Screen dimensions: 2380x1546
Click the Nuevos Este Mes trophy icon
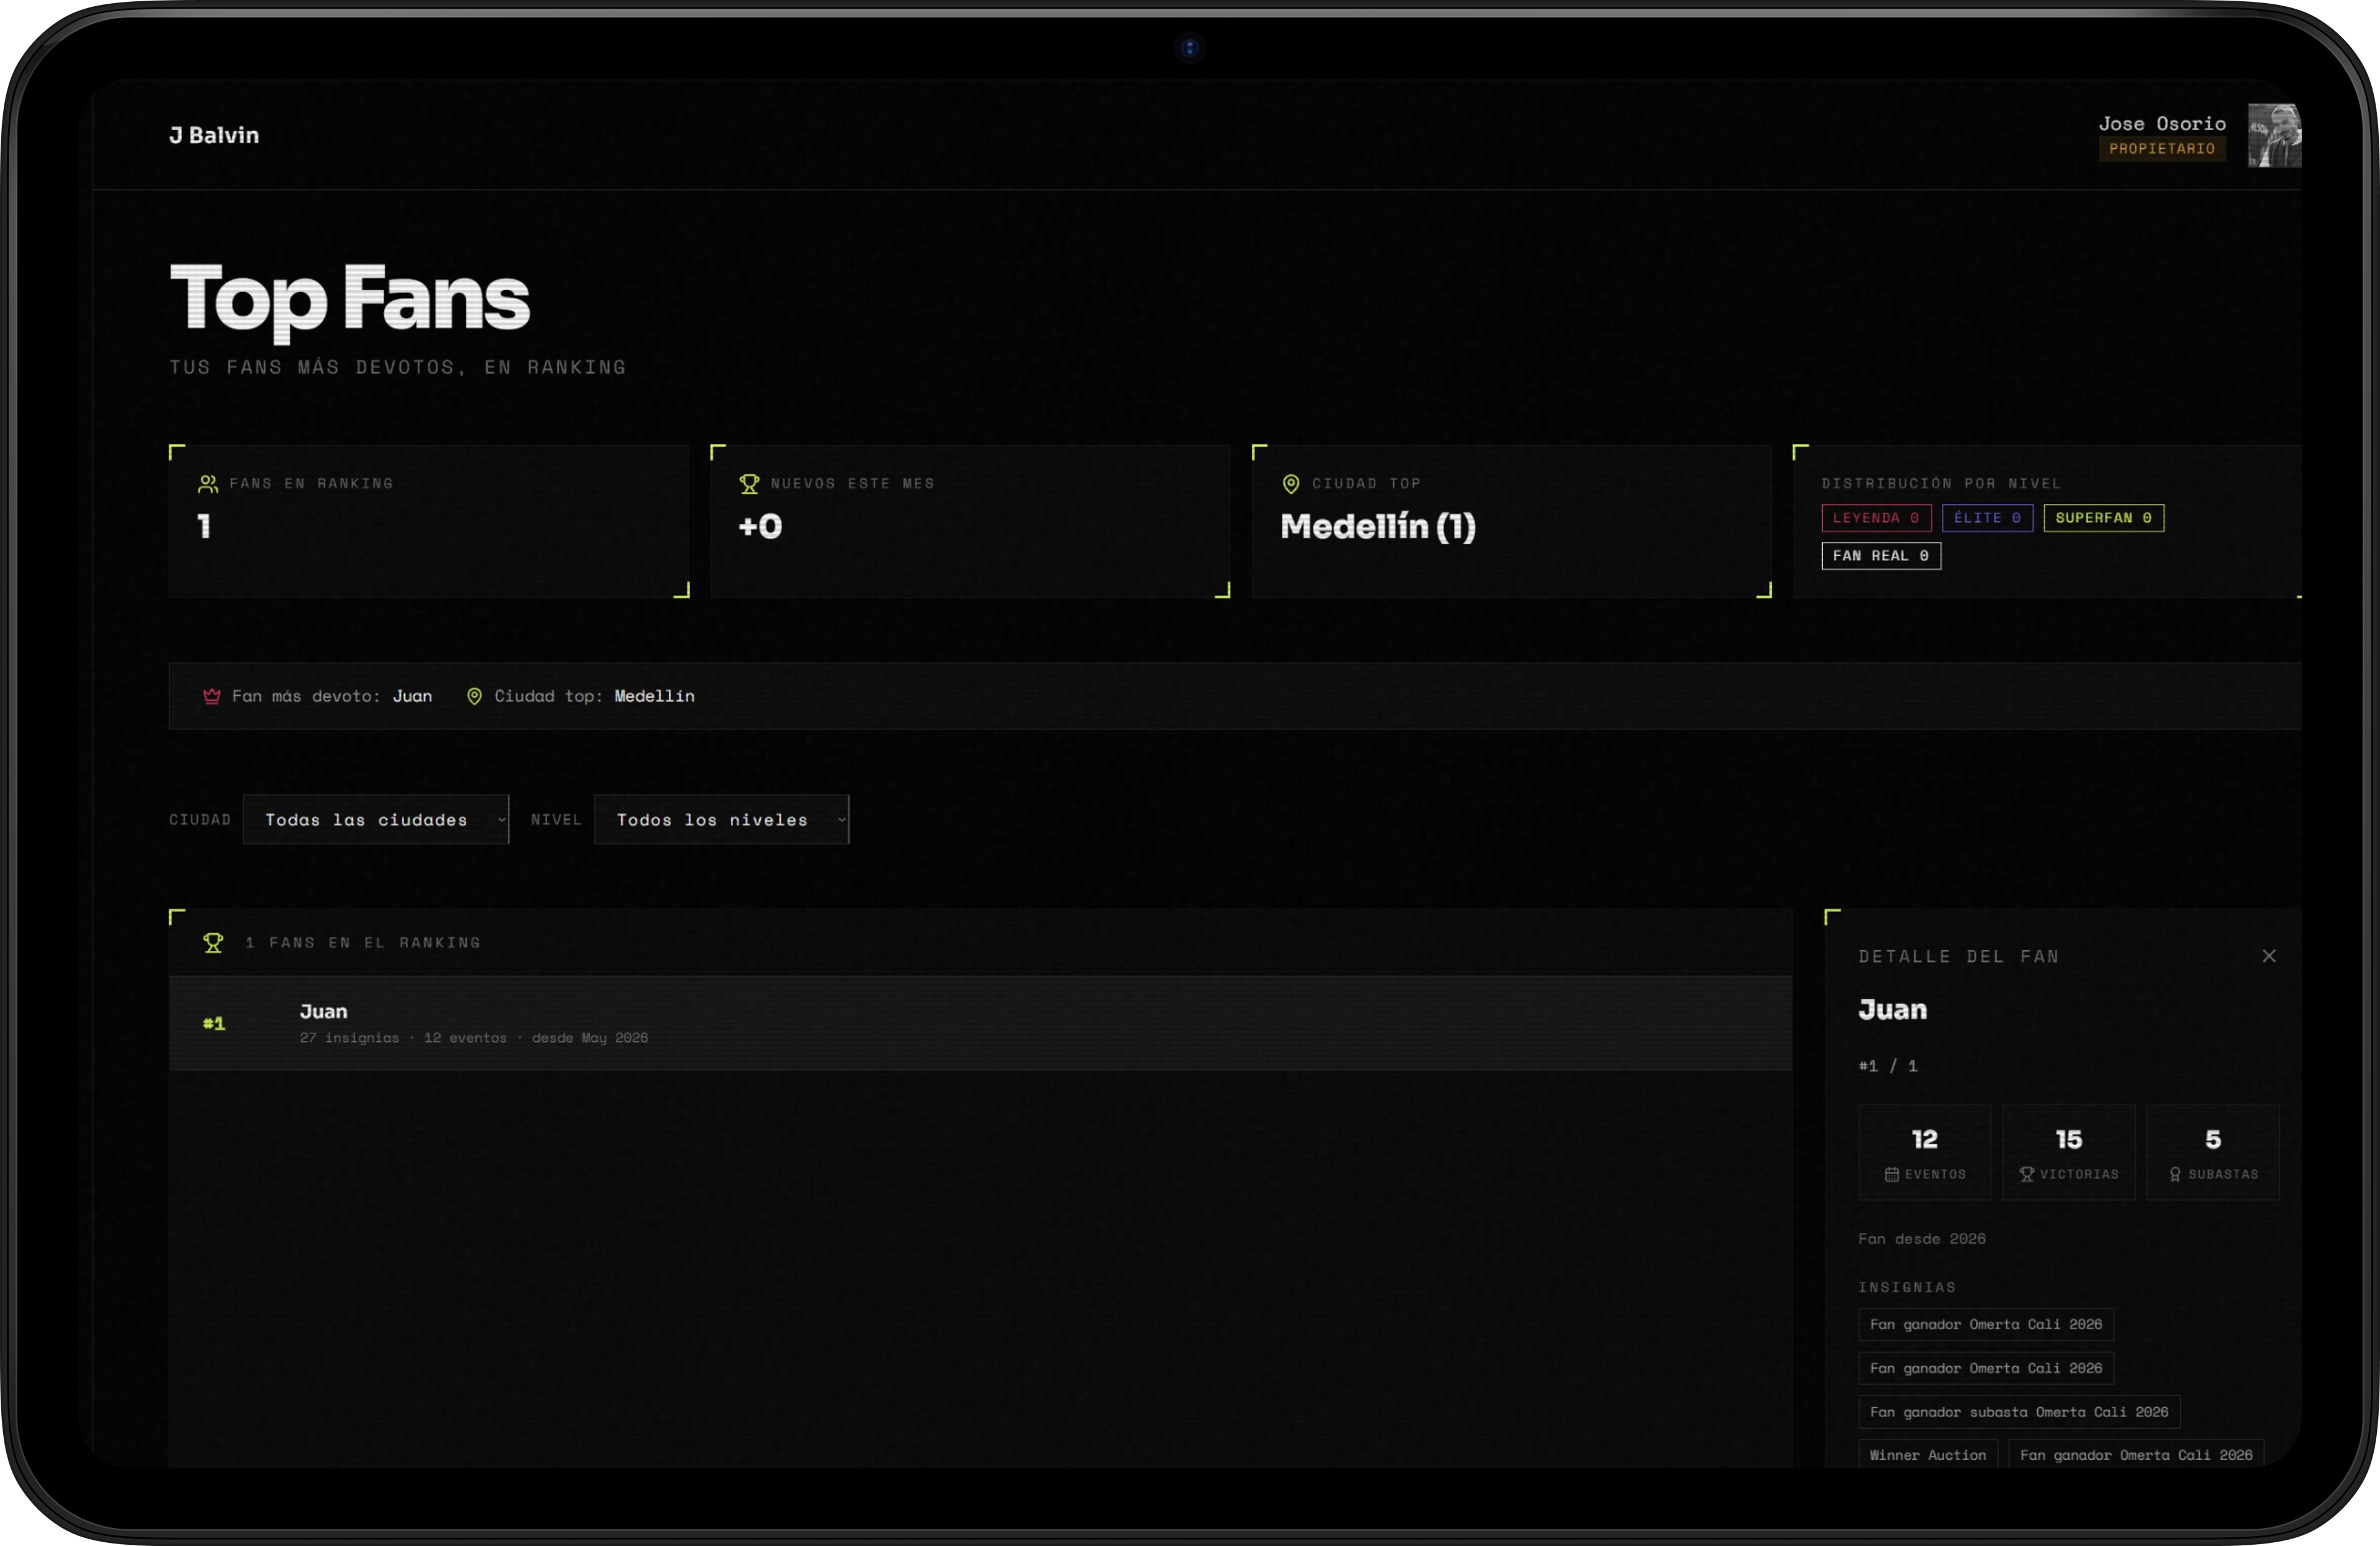pyautogui.click(x=749, y=484)
